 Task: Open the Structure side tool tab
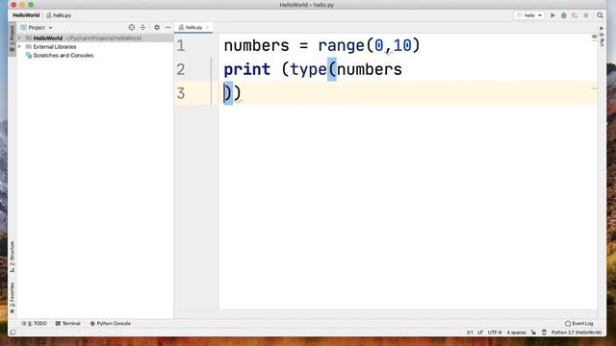click(x=13, y=257)
